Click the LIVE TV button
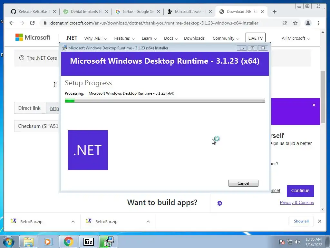 pos(256,38)
